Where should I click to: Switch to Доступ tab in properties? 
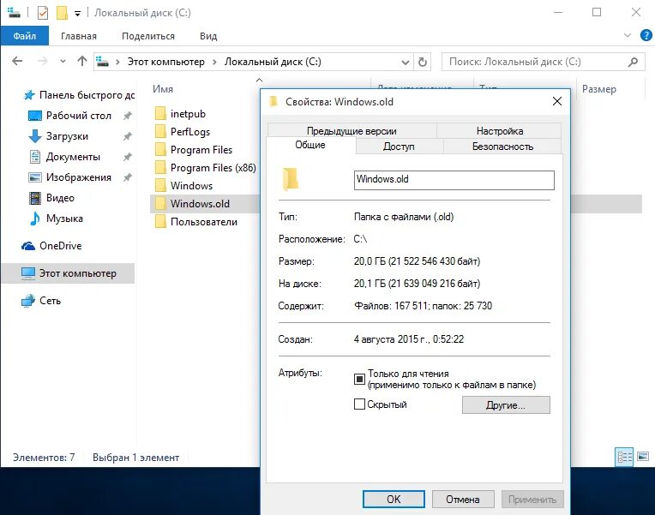[399, 147]
